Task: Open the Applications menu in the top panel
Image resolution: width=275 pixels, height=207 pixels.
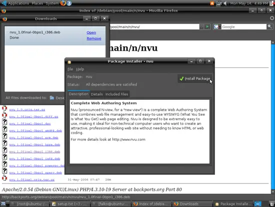Action: (x=18, y=4)
